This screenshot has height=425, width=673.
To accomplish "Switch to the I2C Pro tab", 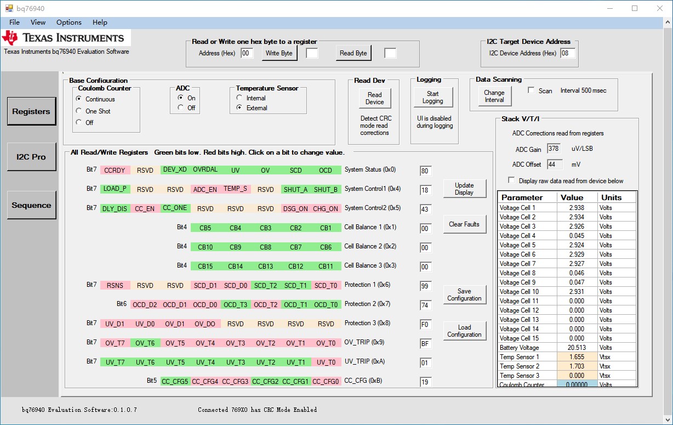I will 31,157.
